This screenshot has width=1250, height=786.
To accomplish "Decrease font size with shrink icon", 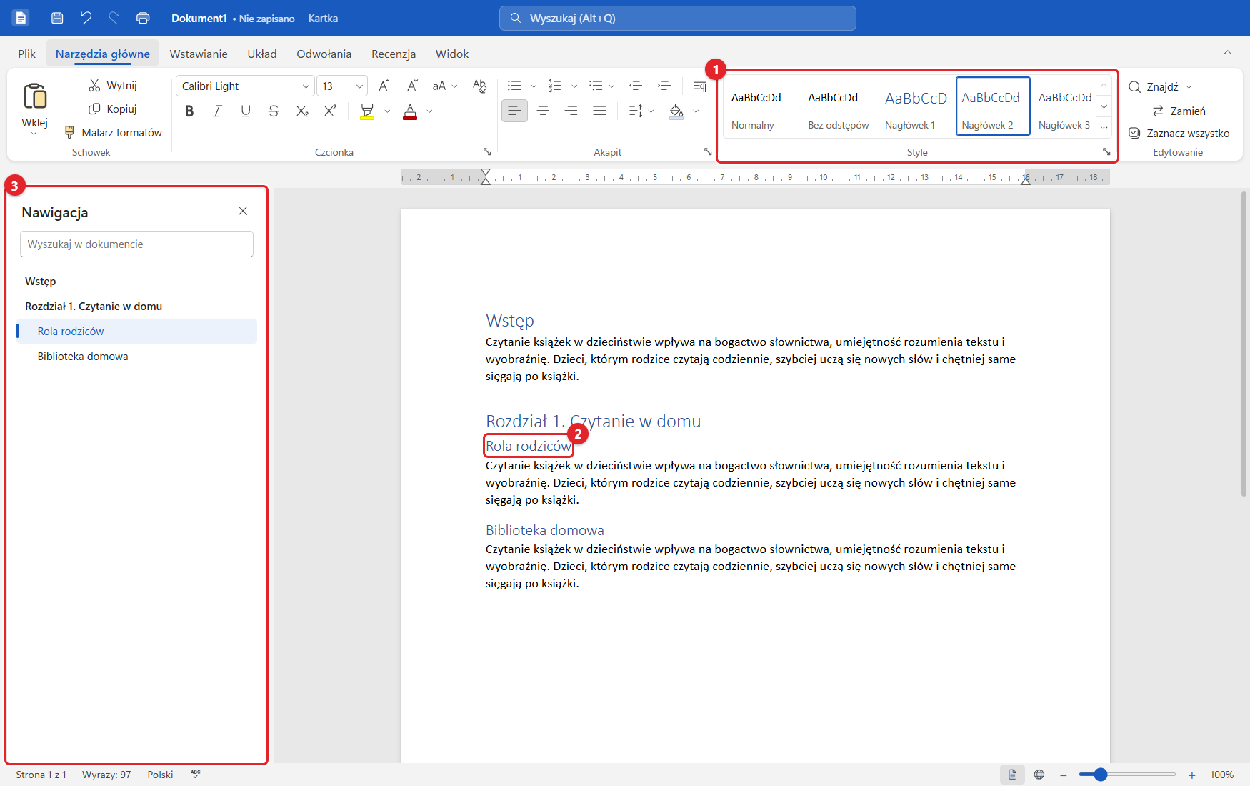I will pos(412,86).
